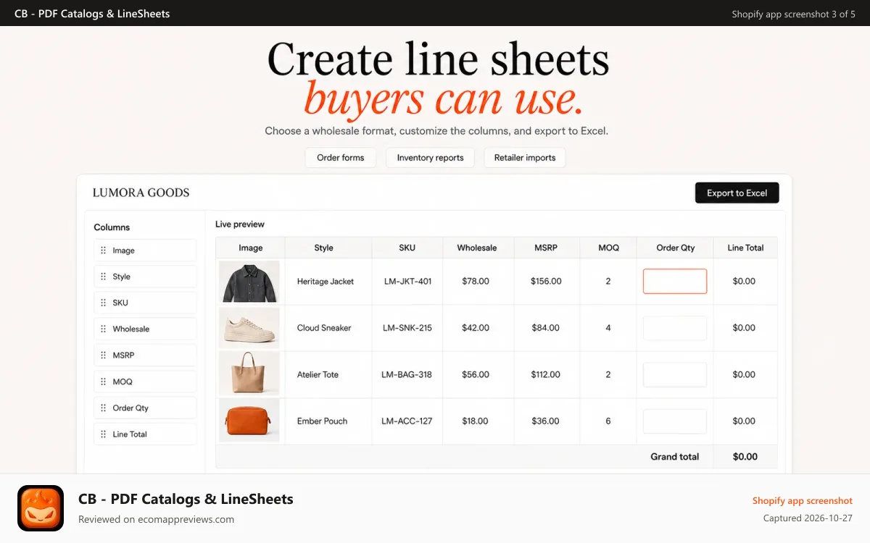Click the Wholesale column header in preview table
The height and width of the screenshot is (543, 870).
click(x=477, y=248)
